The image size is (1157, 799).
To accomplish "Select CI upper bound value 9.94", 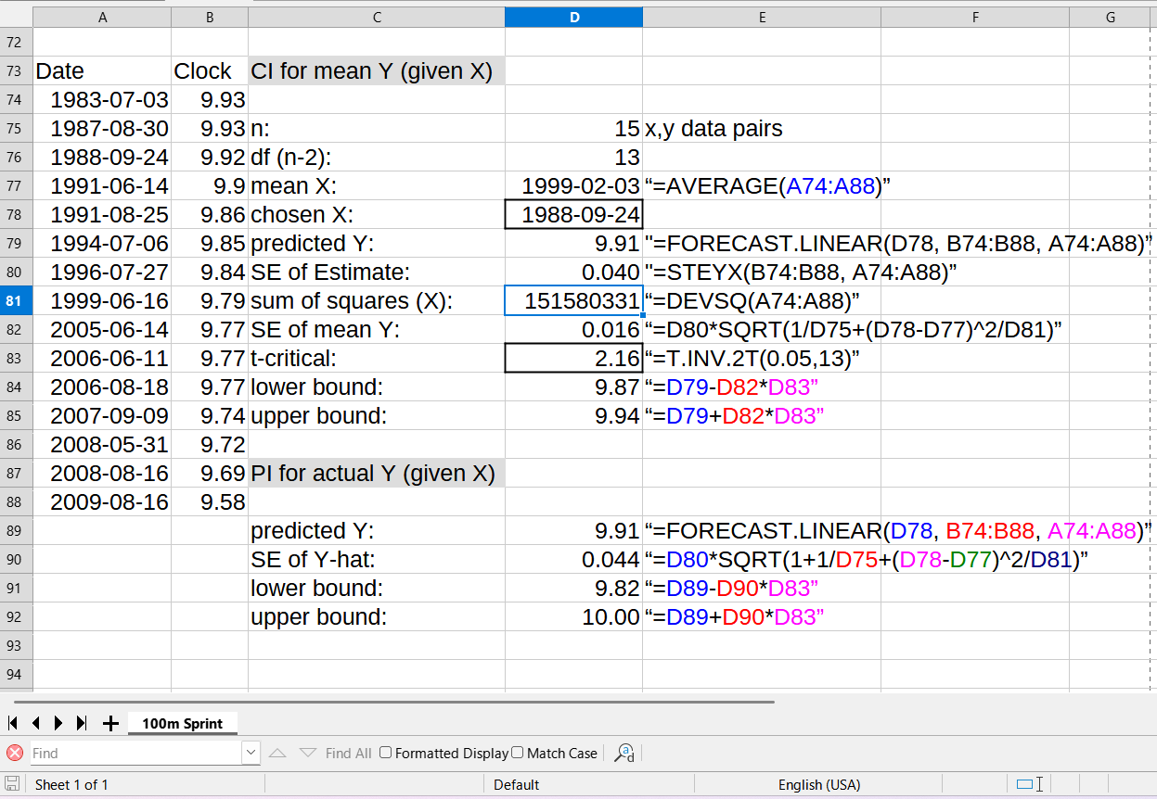I will (573, 415).
